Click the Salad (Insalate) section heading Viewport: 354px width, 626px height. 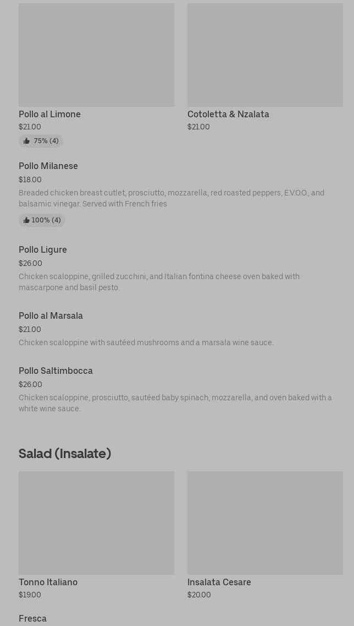pos(65,454)
